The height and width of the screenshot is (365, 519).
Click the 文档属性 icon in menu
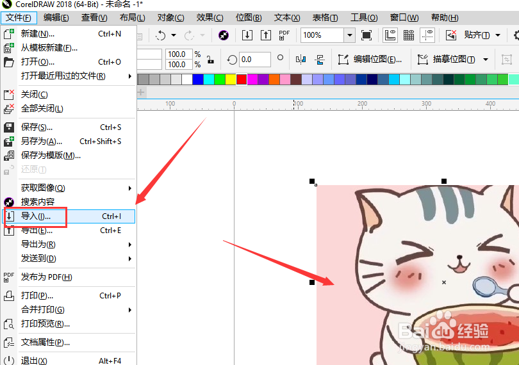pos(9,343)
